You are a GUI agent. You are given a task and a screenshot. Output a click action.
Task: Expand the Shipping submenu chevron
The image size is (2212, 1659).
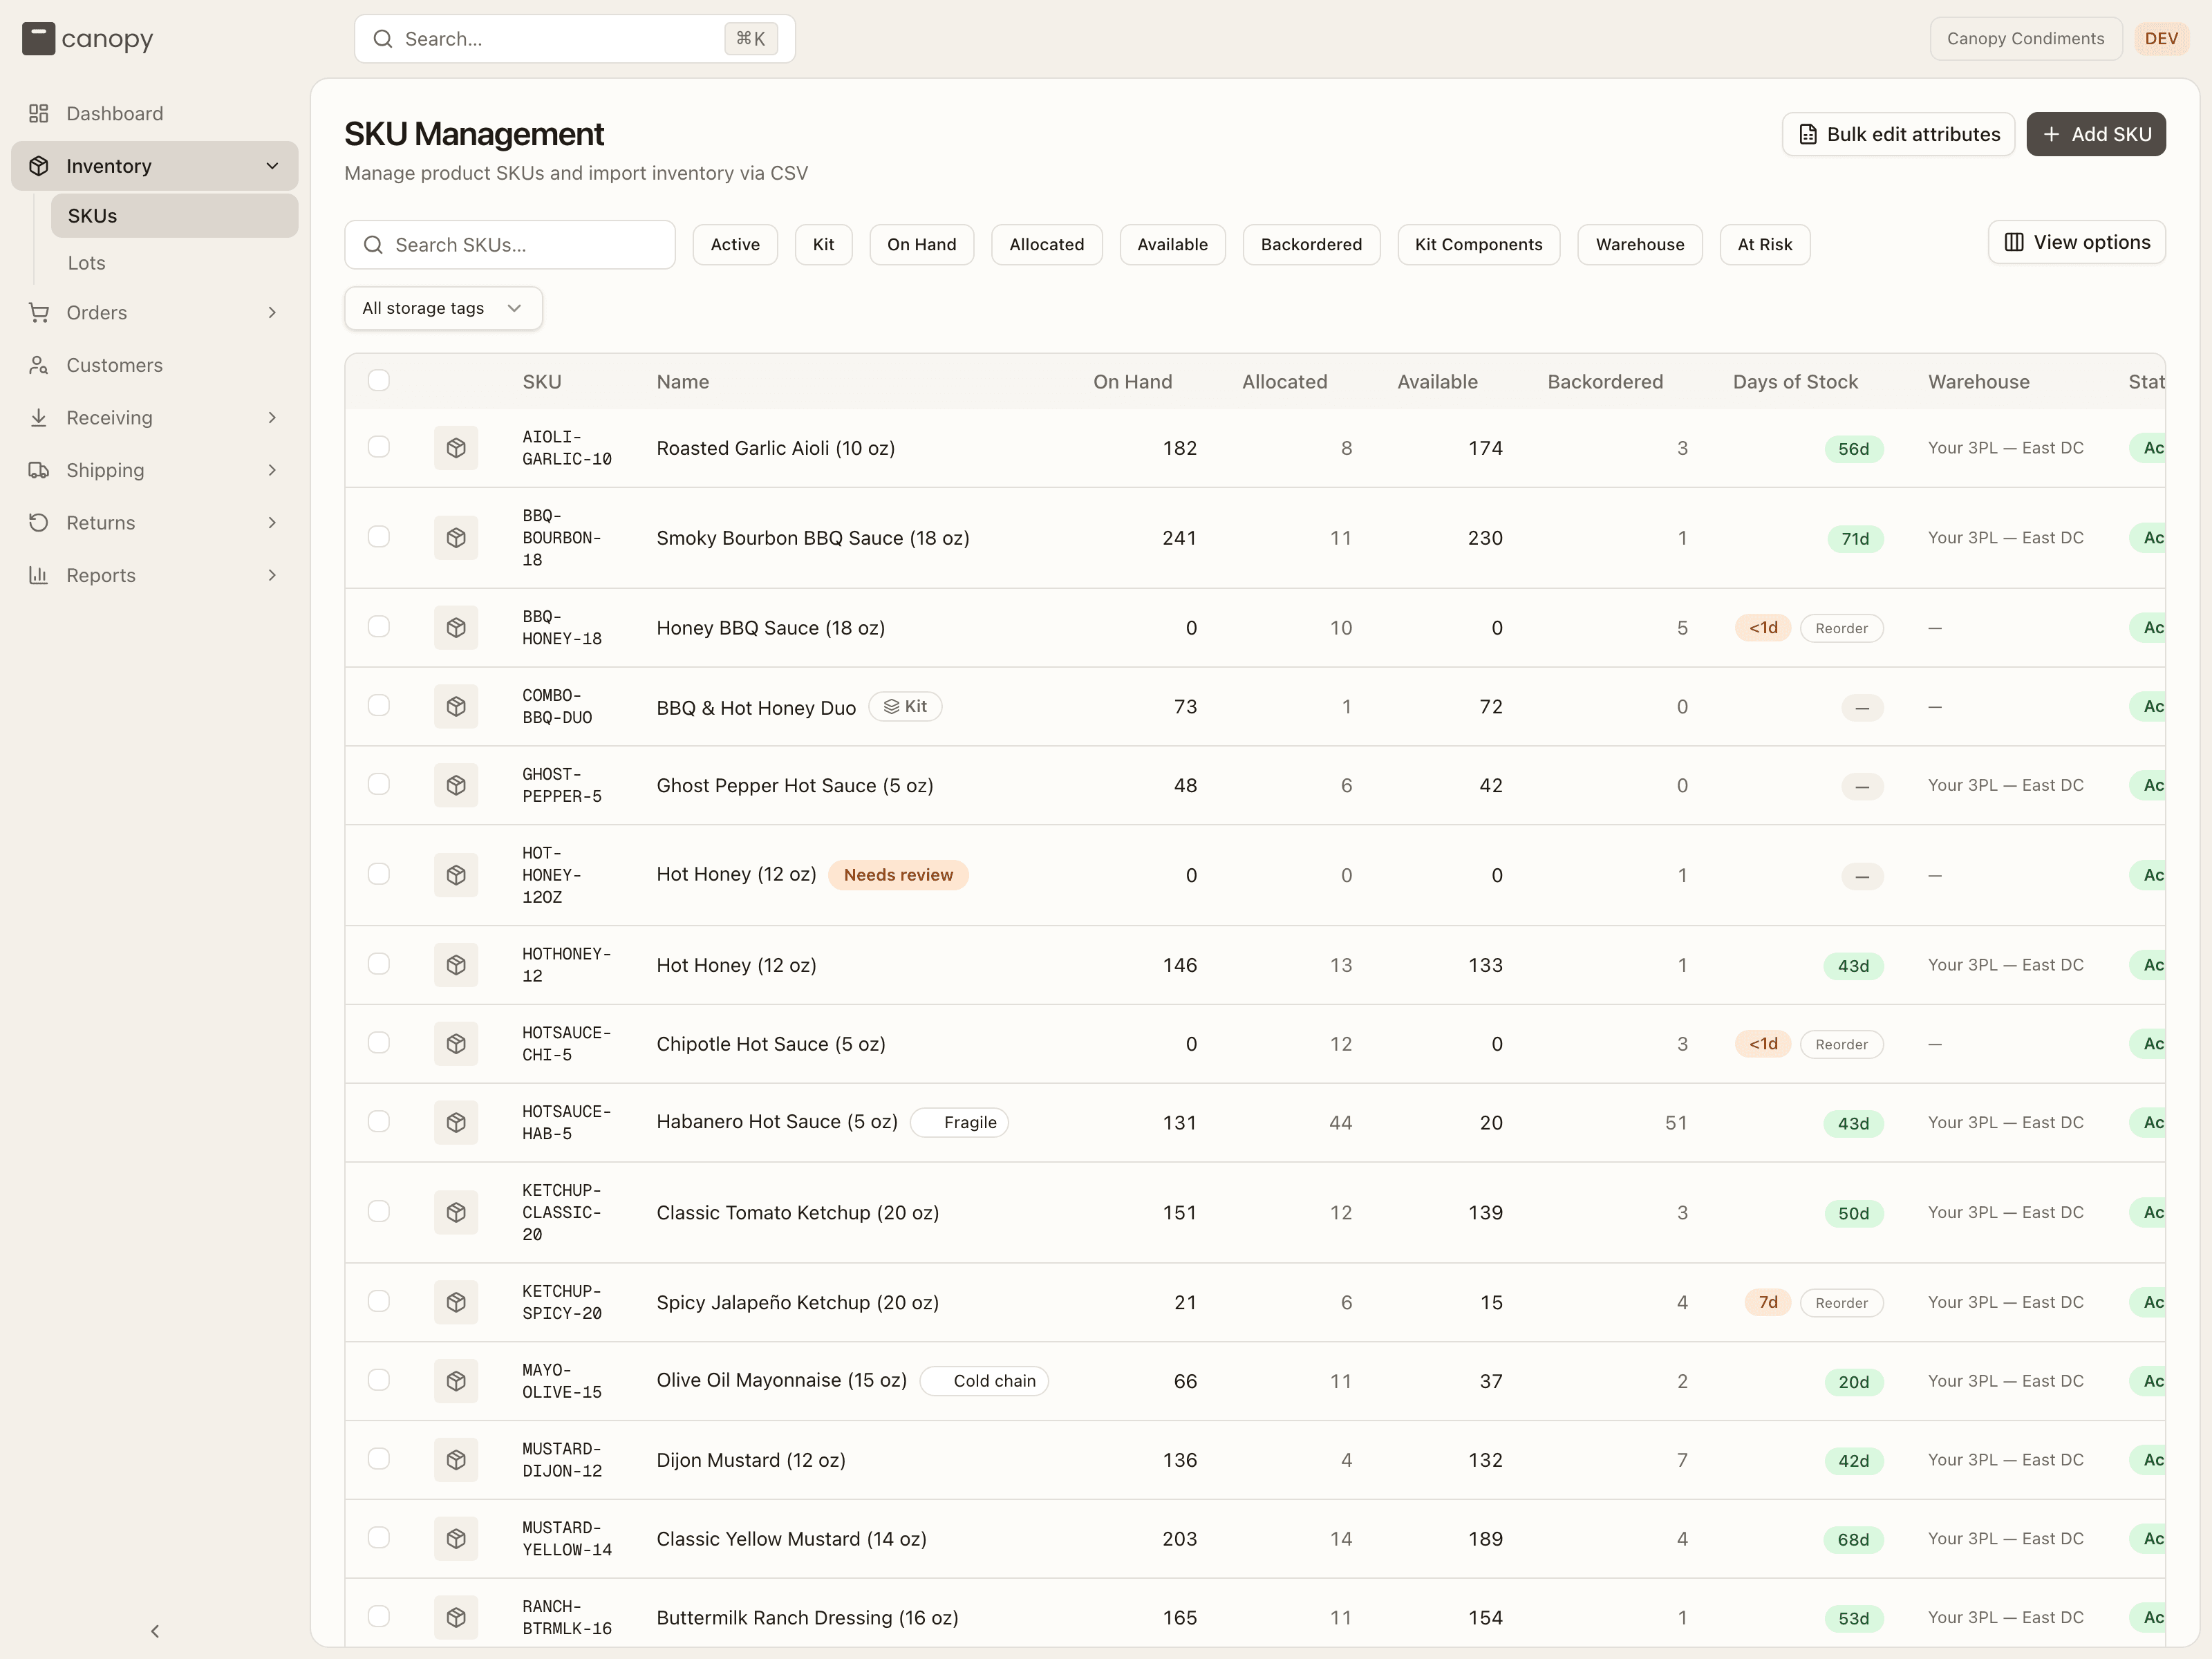272,470
